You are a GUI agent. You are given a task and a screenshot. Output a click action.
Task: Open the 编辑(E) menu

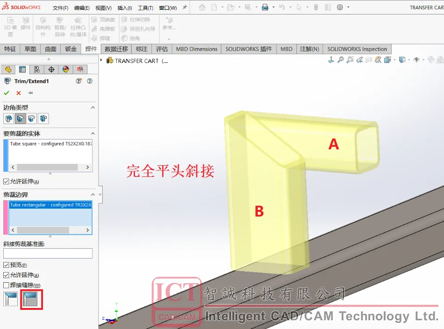click(82, 8)
